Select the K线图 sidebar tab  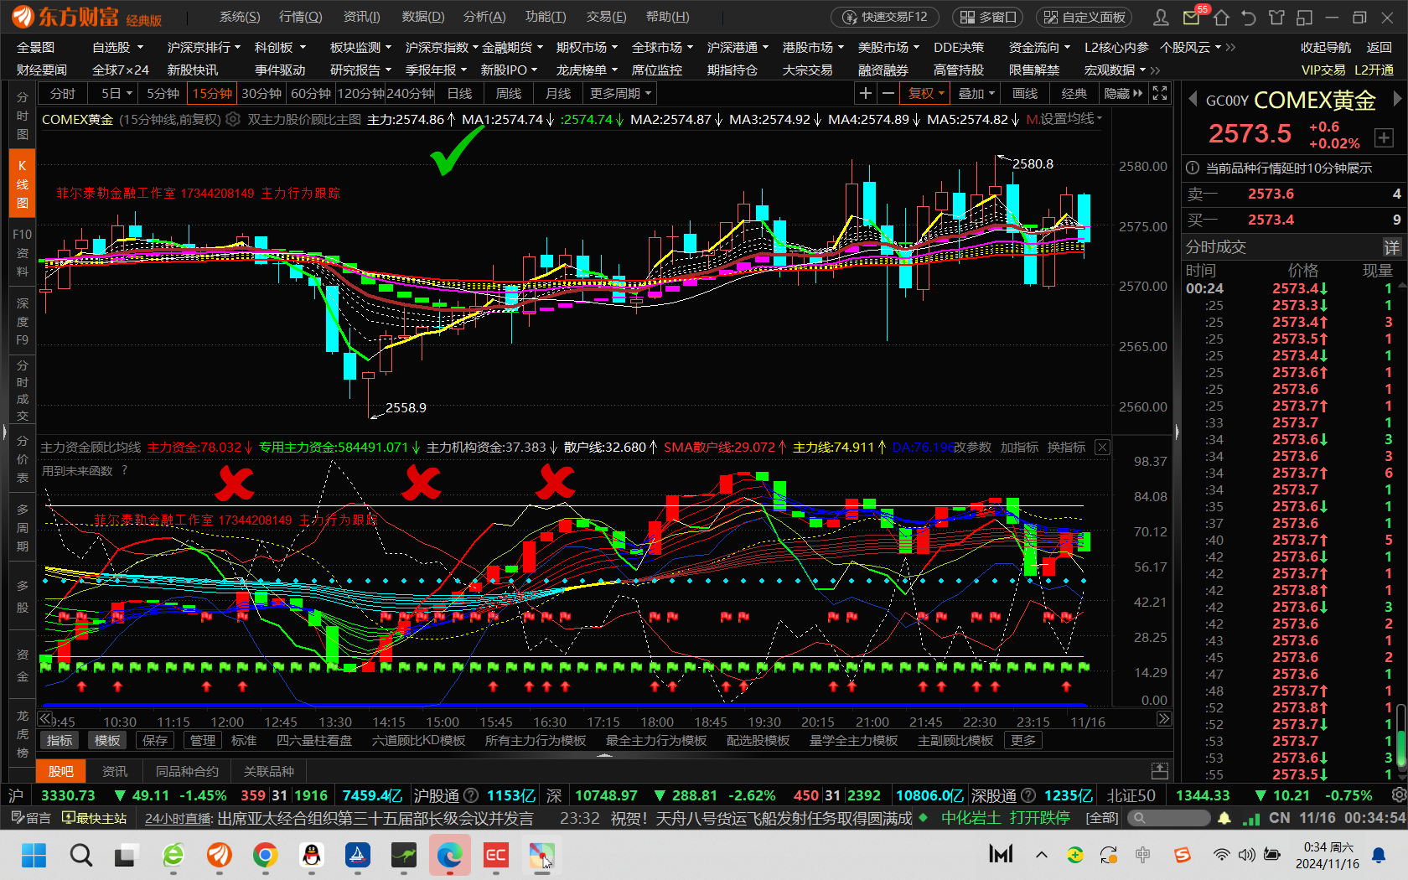(23, 184)
